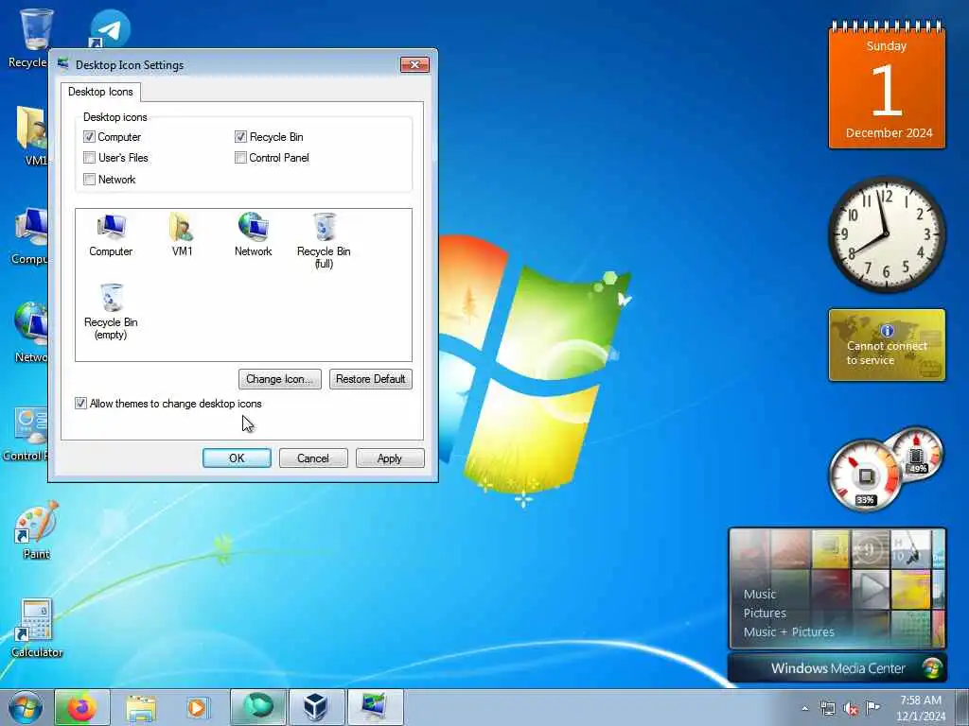Enable the User's Files checkbox
969x726 pixels.
pos(89,158)
